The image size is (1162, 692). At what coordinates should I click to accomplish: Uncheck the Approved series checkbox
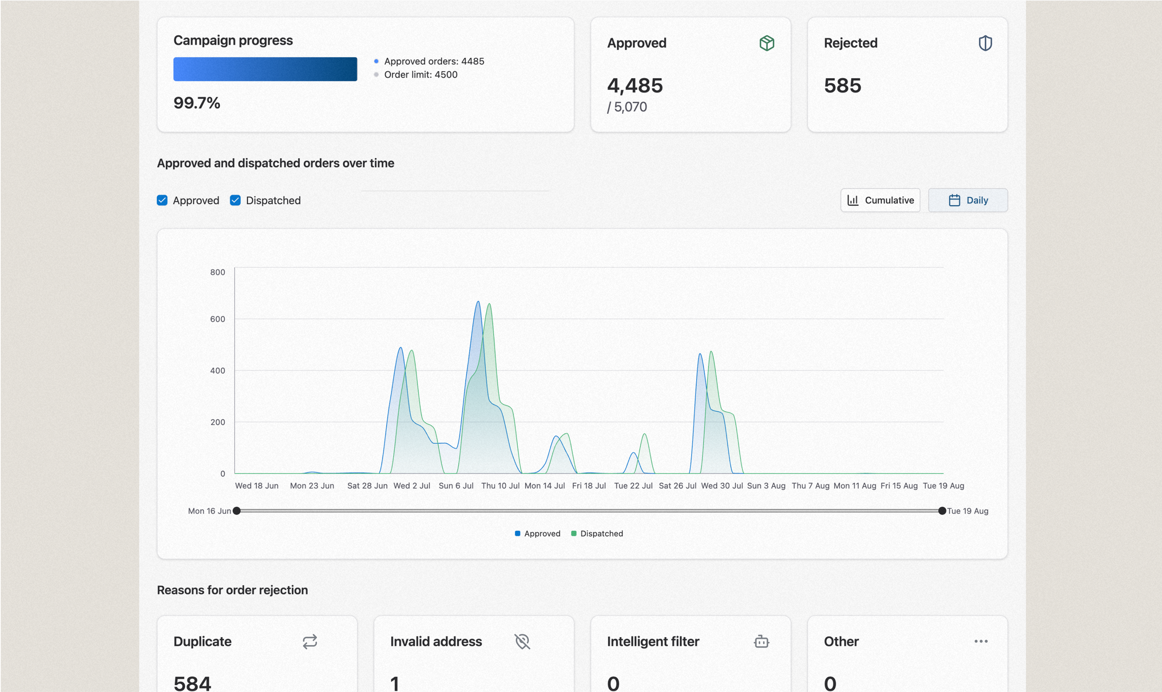click(162, 200)
